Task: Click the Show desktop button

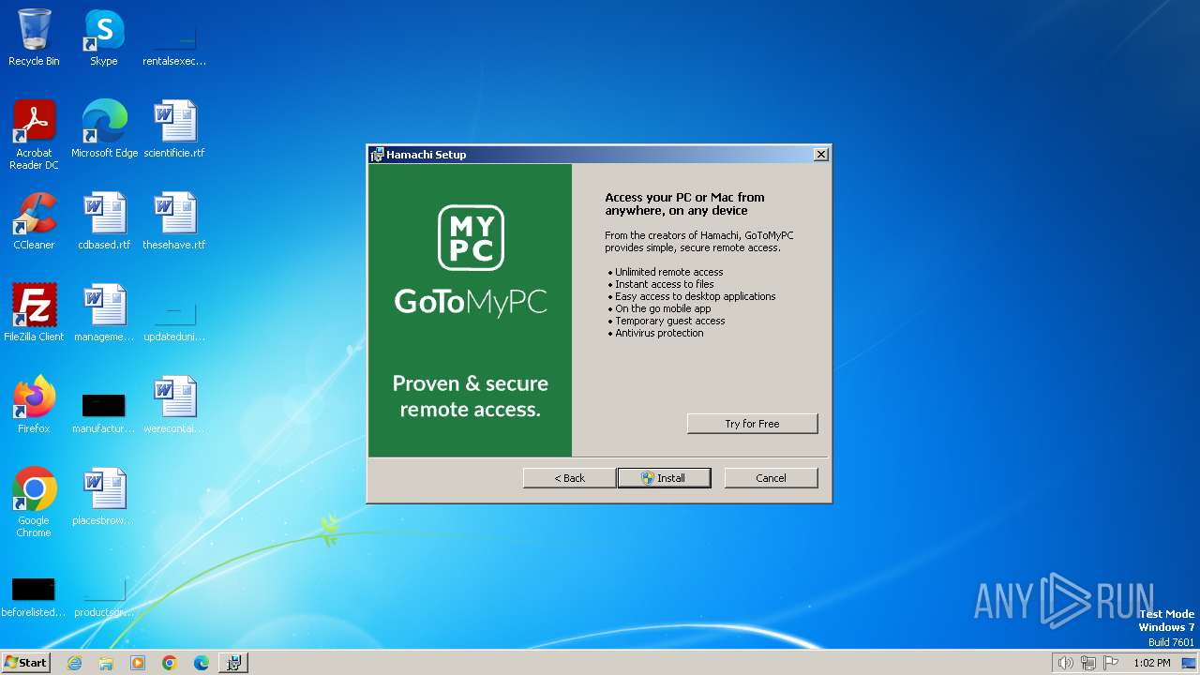Action: point(1191,663)
